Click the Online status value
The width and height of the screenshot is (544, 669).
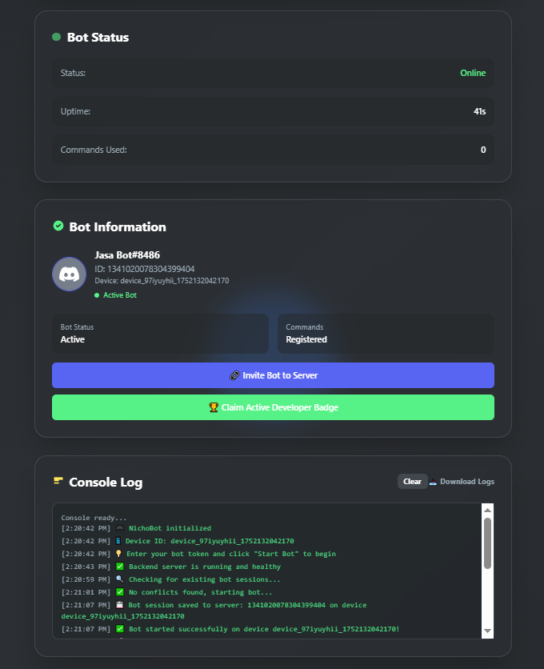pyautogui.click(x=473, y=73)
